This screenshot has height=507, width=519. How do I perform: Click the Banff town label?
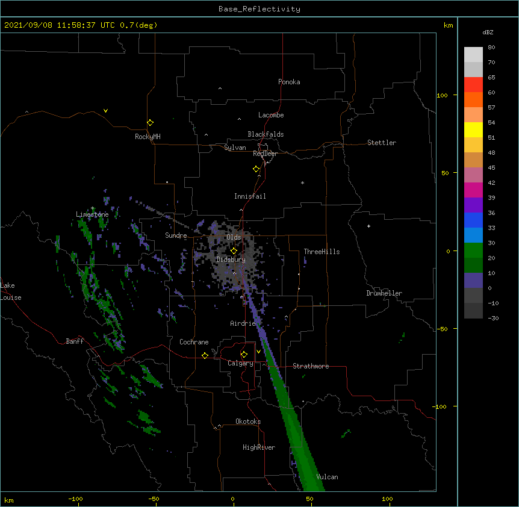75,341
